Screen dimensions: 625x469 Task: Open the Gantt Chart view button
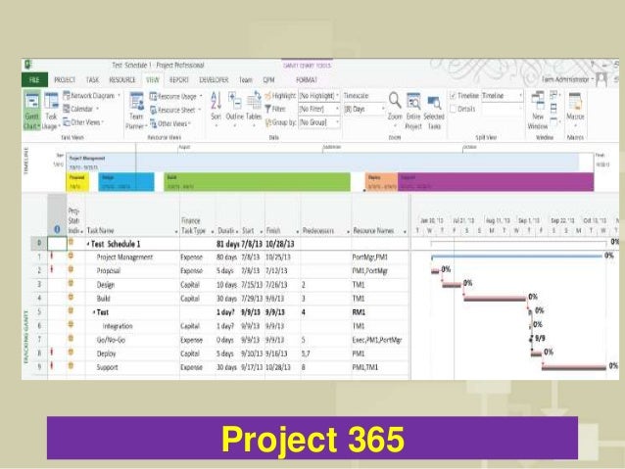point(31,110)
